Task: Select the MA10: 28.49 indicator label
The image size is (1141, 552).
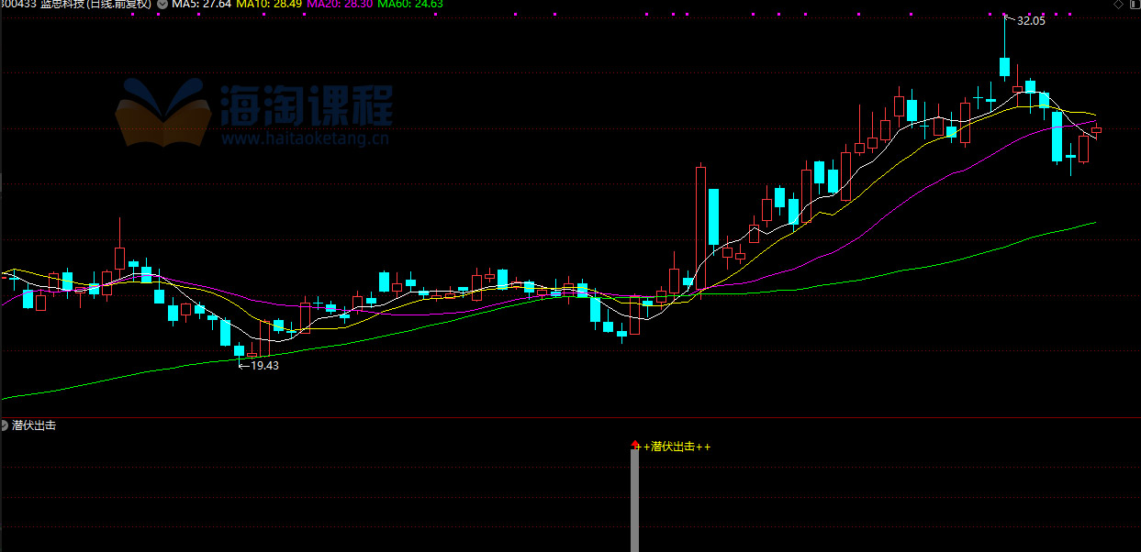Action: point(269,5)
